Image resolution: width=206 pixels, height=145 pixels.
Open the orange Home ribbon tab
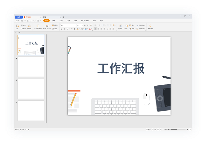(46, 21)
